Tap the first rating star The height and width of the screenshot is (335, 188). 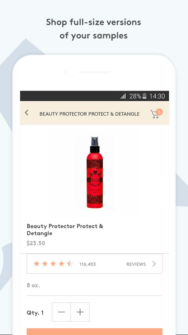[37, 264]
